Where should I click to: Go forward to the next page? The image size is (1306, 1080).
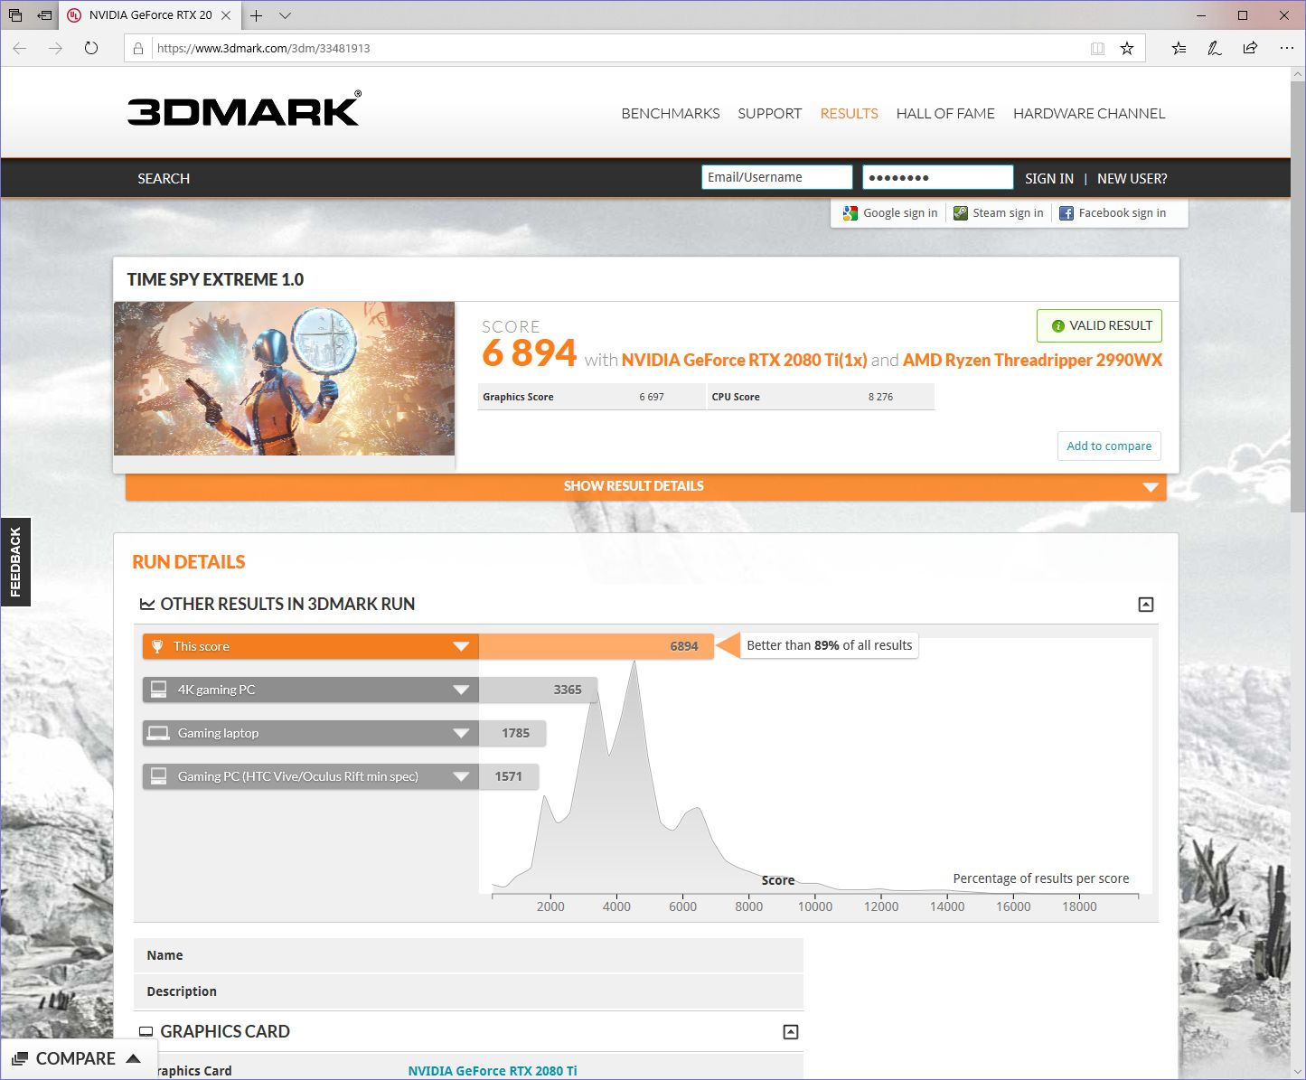[56, 48]
